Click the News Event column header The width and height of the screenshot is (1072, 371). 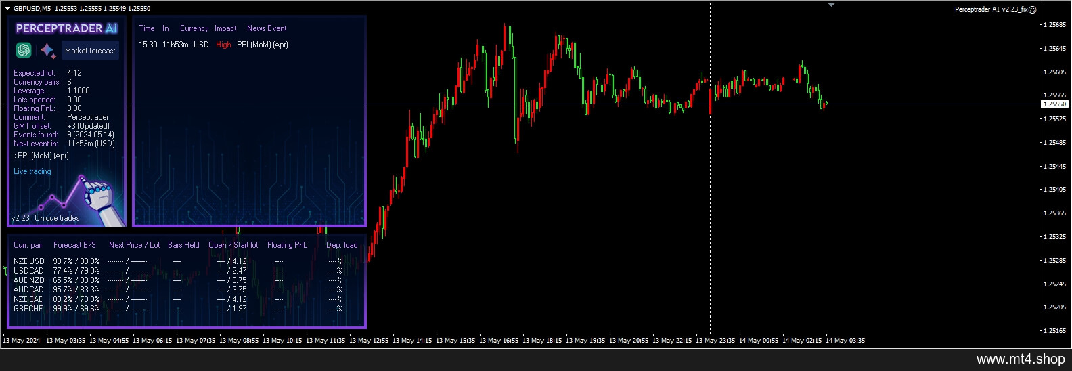(x=267, y=28)
